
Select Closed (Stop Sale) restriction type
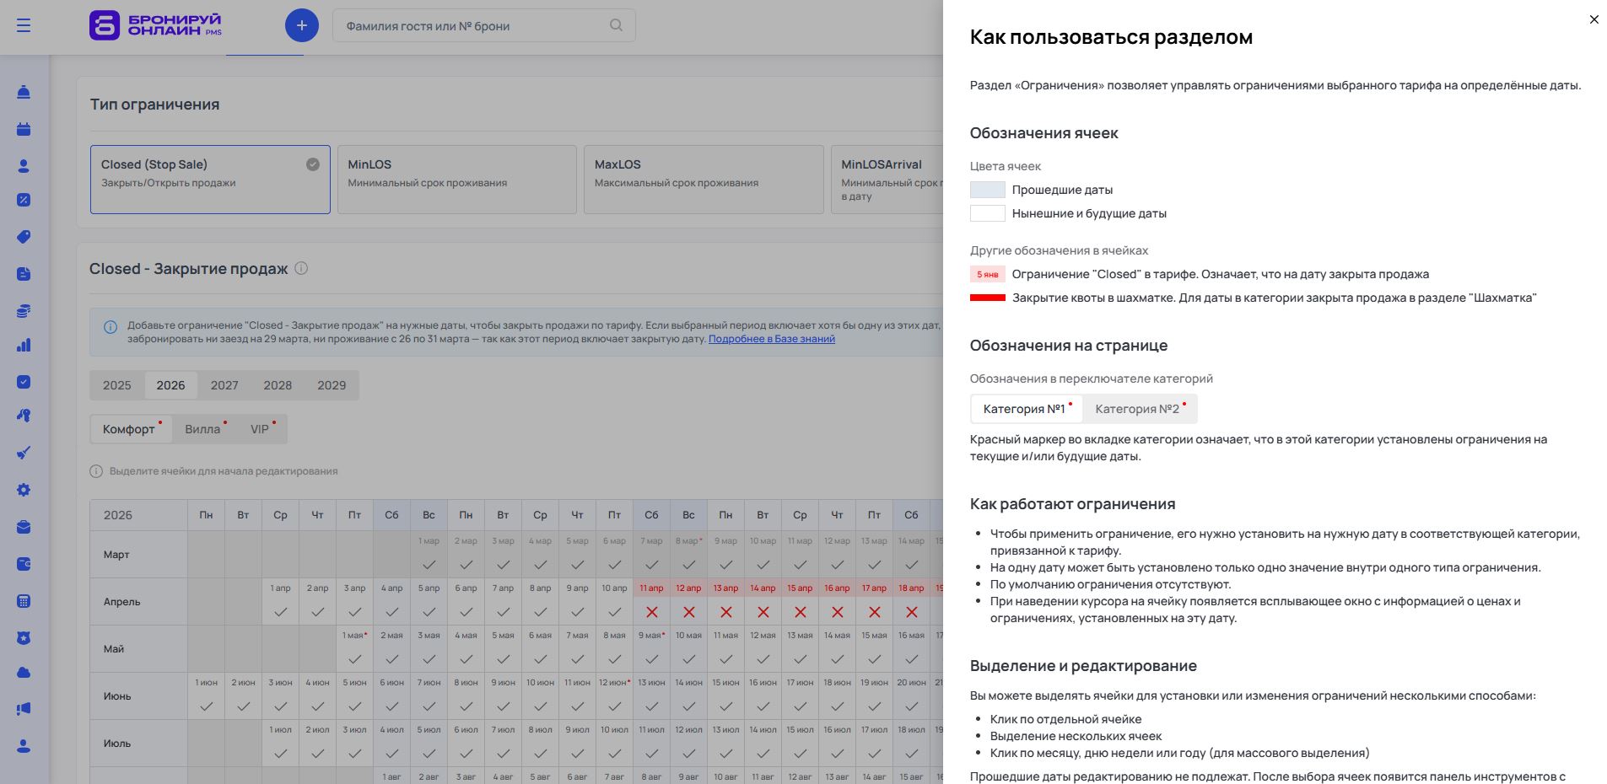[x=210, y=179]
